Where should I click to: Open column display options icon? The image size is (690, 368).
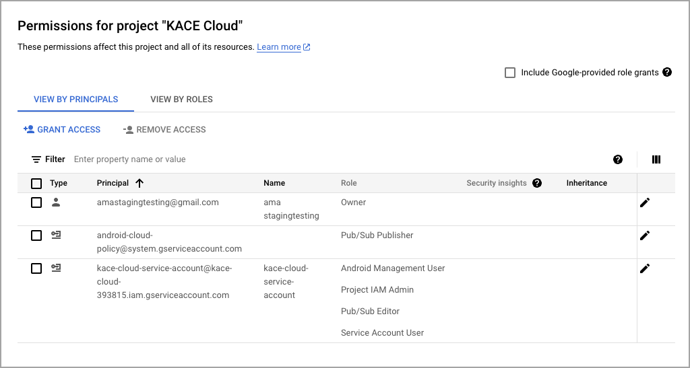point(656,159)
